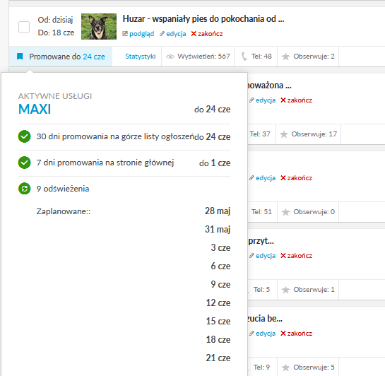Click the Wyświetleń: 567 text
The width and height of the screenshot is (385, 376).
(x=203, y=57)
